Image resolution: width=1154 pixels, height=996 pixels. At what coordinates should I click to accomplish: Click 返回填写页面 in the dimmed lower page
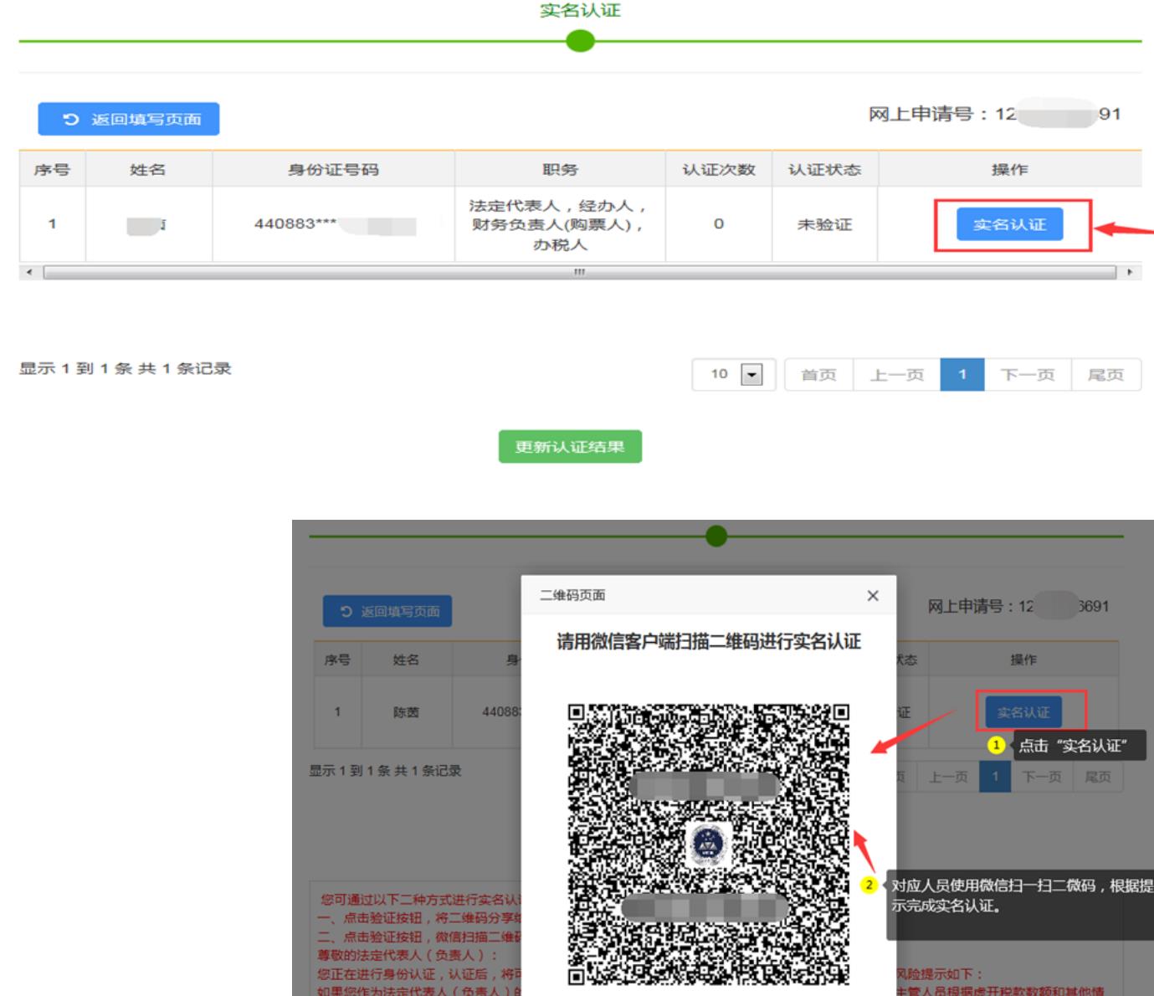[387, 611]
